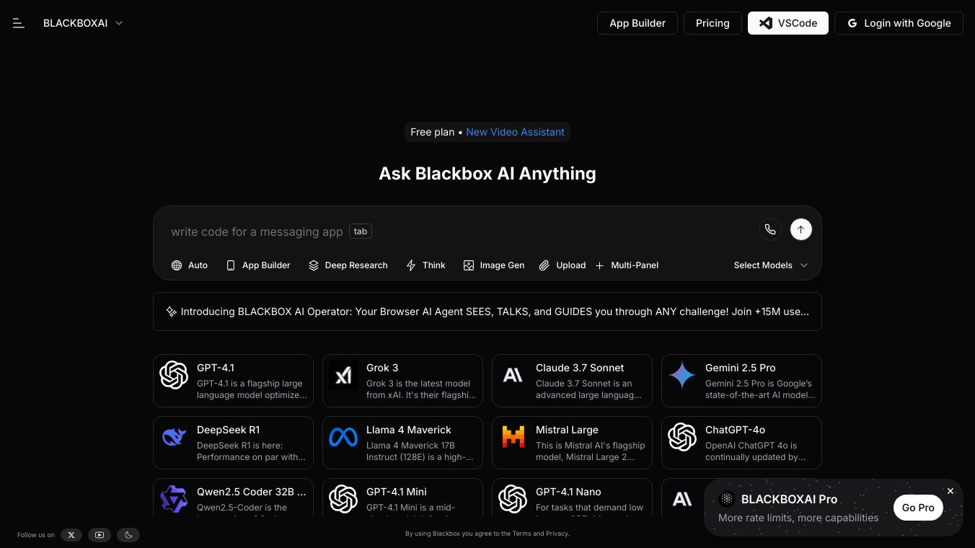This screenshot has width=975, height=548.
Task: Click Login with Google button
Action: 899,23
